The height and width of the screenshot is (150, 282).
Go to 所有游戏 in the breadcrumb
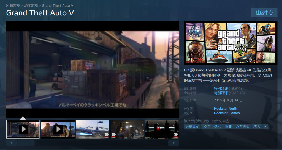click(x=13, y=5)
